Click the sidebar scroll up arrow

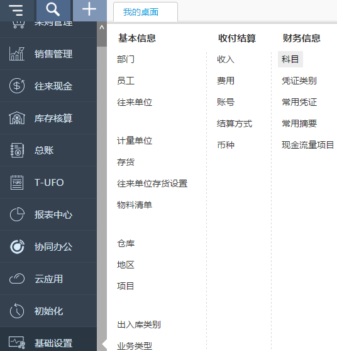(x=102, y=28)
